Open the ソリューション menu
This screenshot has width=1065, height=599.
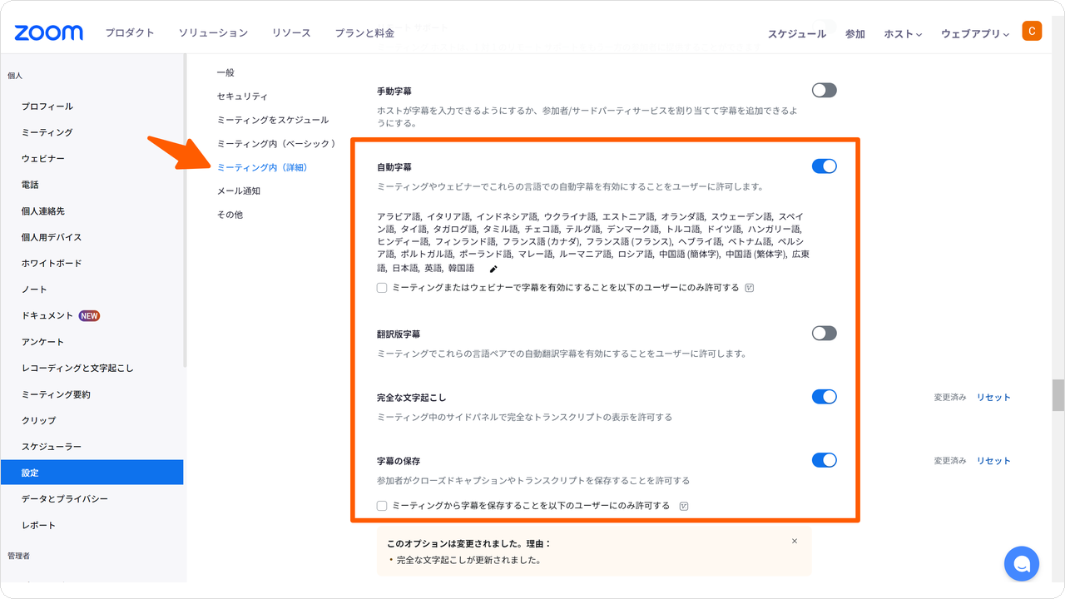coord(213,33)
